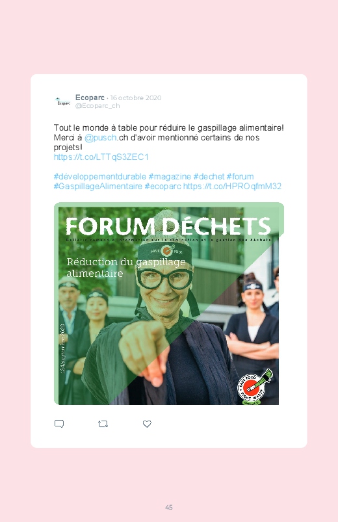Click the Save Food Fight Waste logo
The height and width of the screenshot is (522, 338).
254,387
